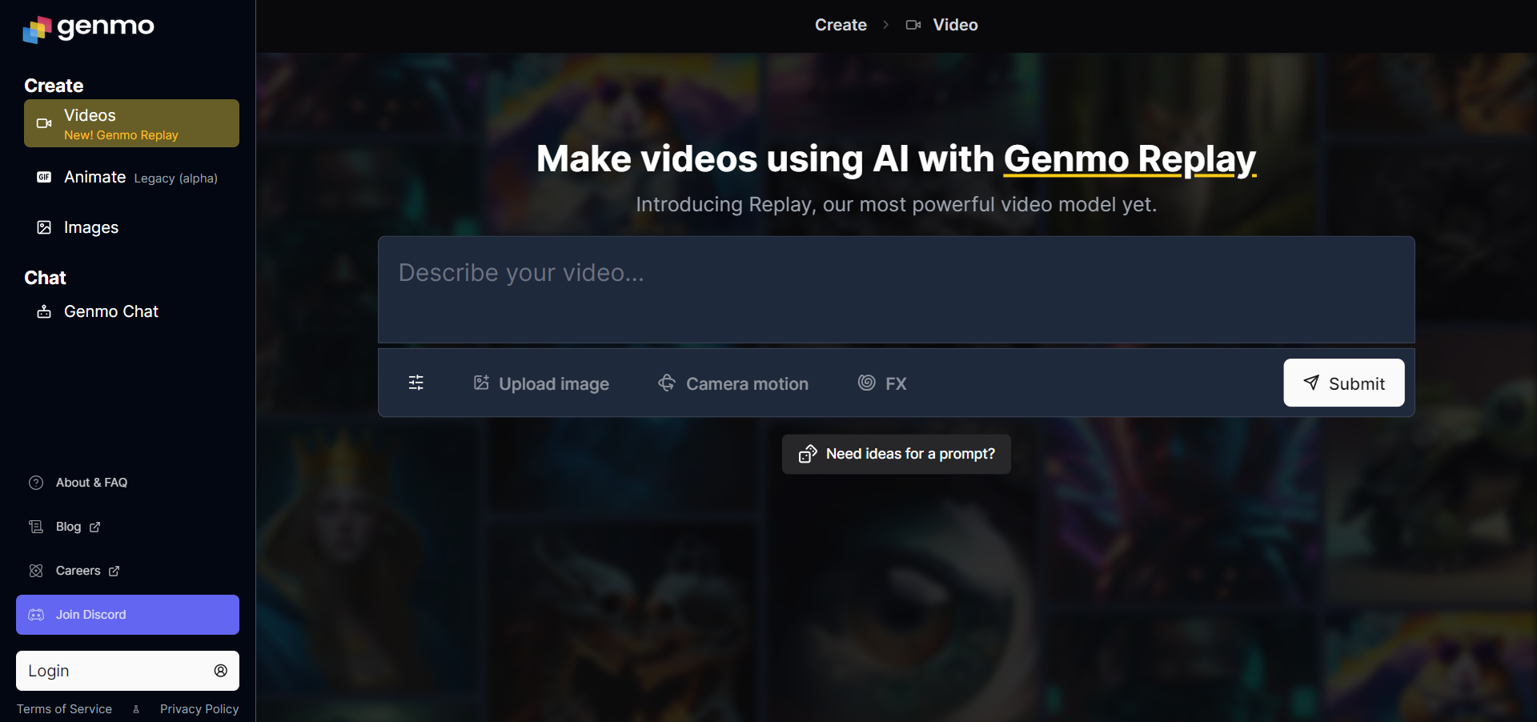Click the Login button

tap(127, 671)
